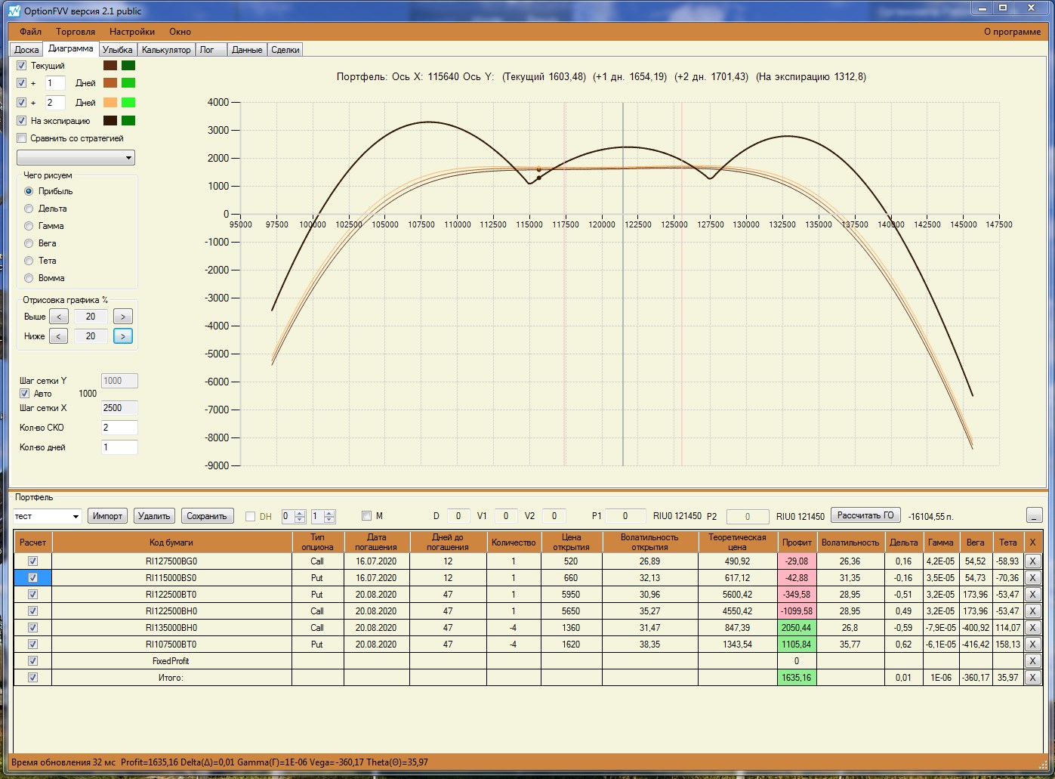The height and width of the screenshot is (779, 1055).
Task: Delete the RI135000BH0 position with X
Action: 1032,628
